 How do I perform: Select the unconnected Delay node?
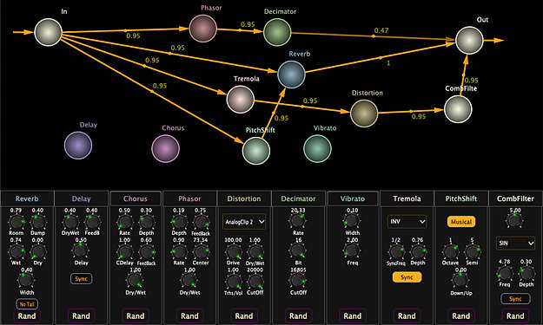point(78,146)
